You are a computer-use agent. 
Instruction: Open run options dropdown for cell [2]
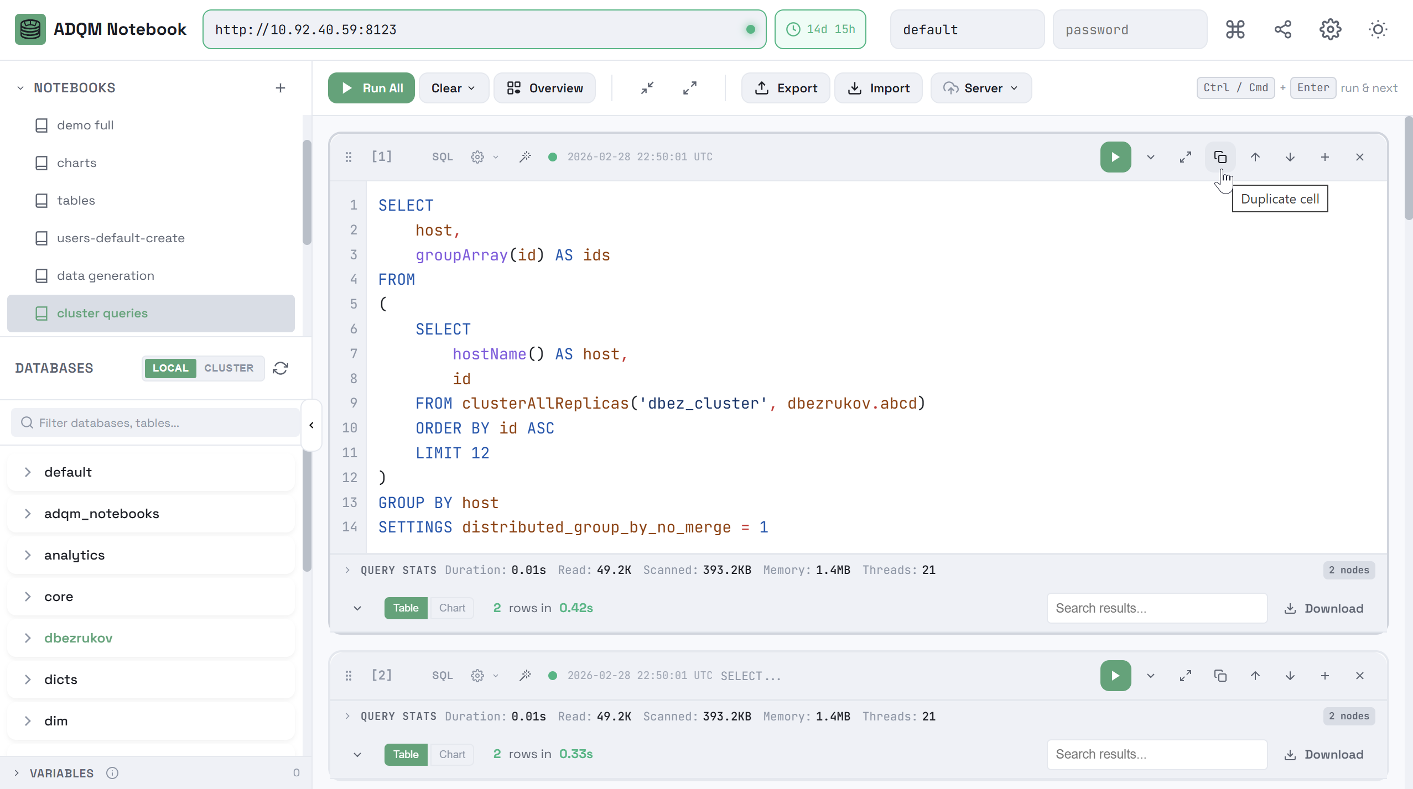pos(1150,676)
